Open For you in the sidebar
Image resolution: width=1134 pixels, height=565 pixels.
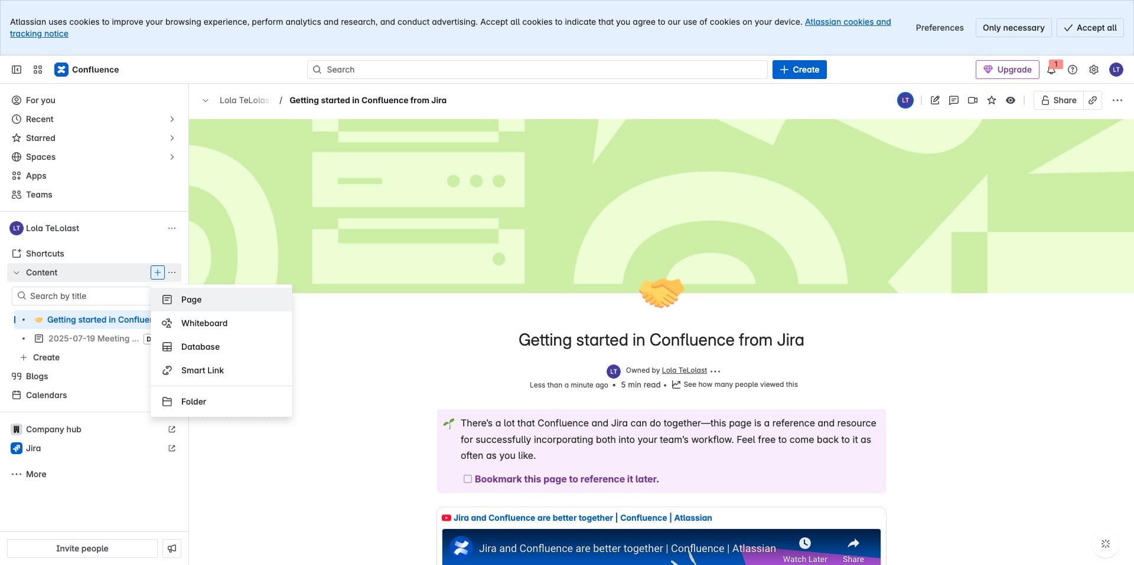point(94,100)
